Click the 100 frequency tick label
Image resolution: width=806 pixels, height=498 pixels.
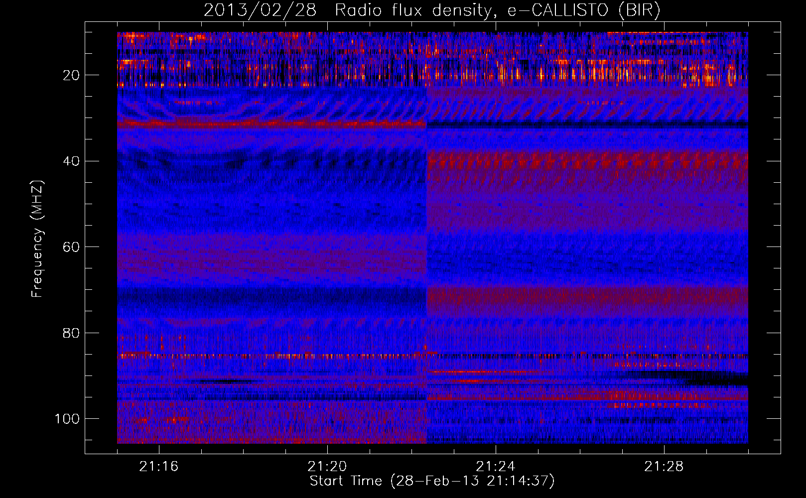(67, 419)
